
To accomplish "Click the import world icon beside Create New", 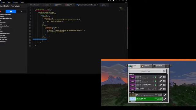I will point(164,71).
